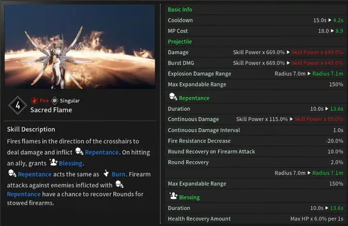
Task: Click the skill slot 4 diamond icon
Action: (x=17, y=105)
